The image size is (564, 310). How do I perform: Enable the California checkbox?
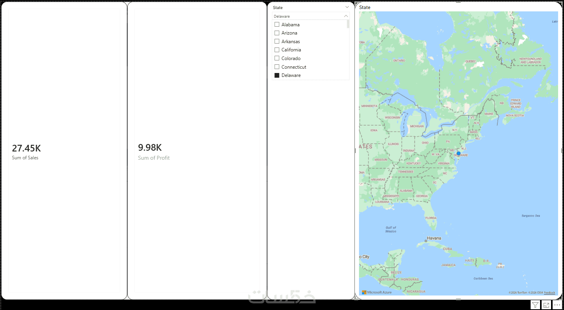(x=277, y=50)
